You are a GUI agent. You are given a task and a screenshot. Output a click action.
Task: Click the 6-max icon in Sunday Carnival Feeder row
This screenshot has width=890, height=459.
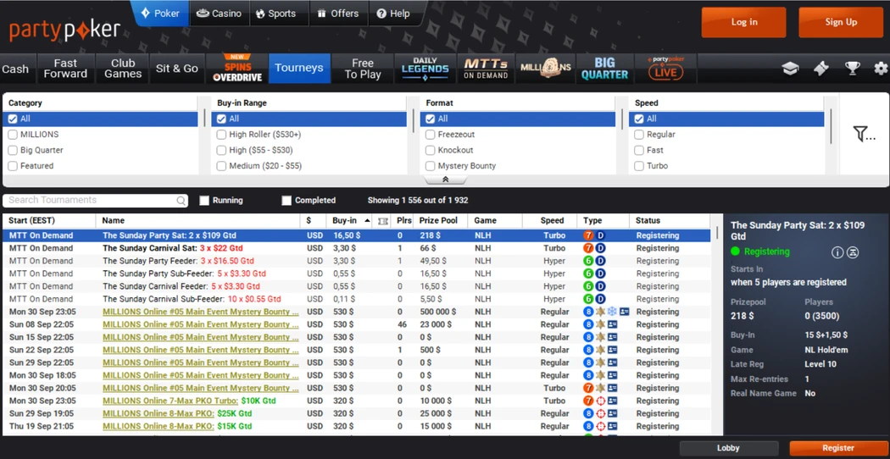pyautogui.click(x=588, y=286)
